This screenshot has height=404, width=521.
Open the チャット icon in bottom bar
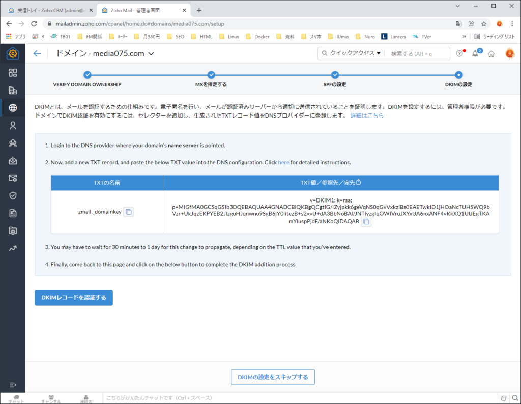tap(16, 399)
